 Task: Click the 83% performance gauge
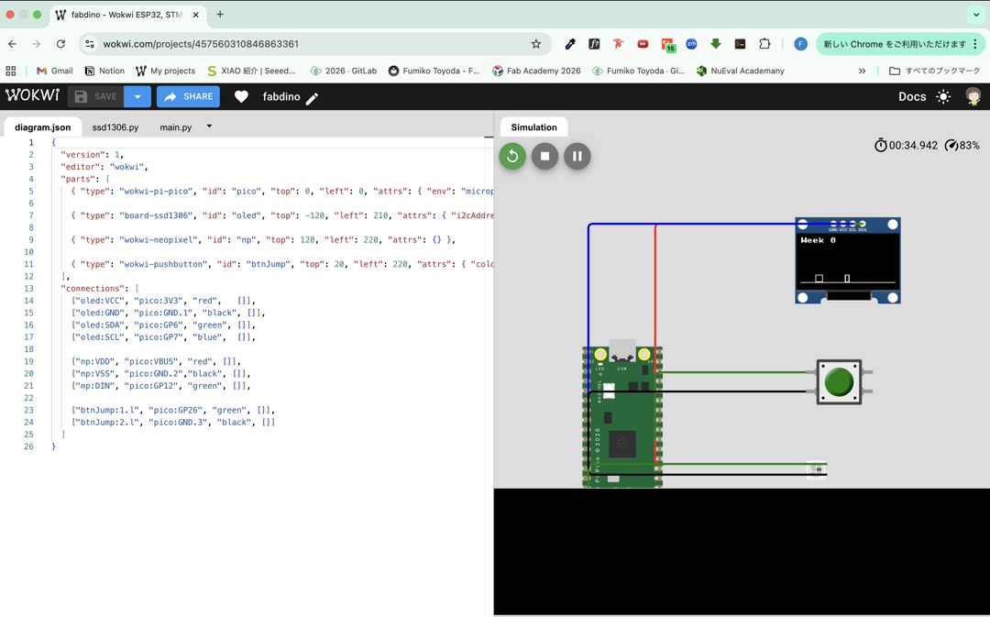pyautogui.click(x=962, y=145)
